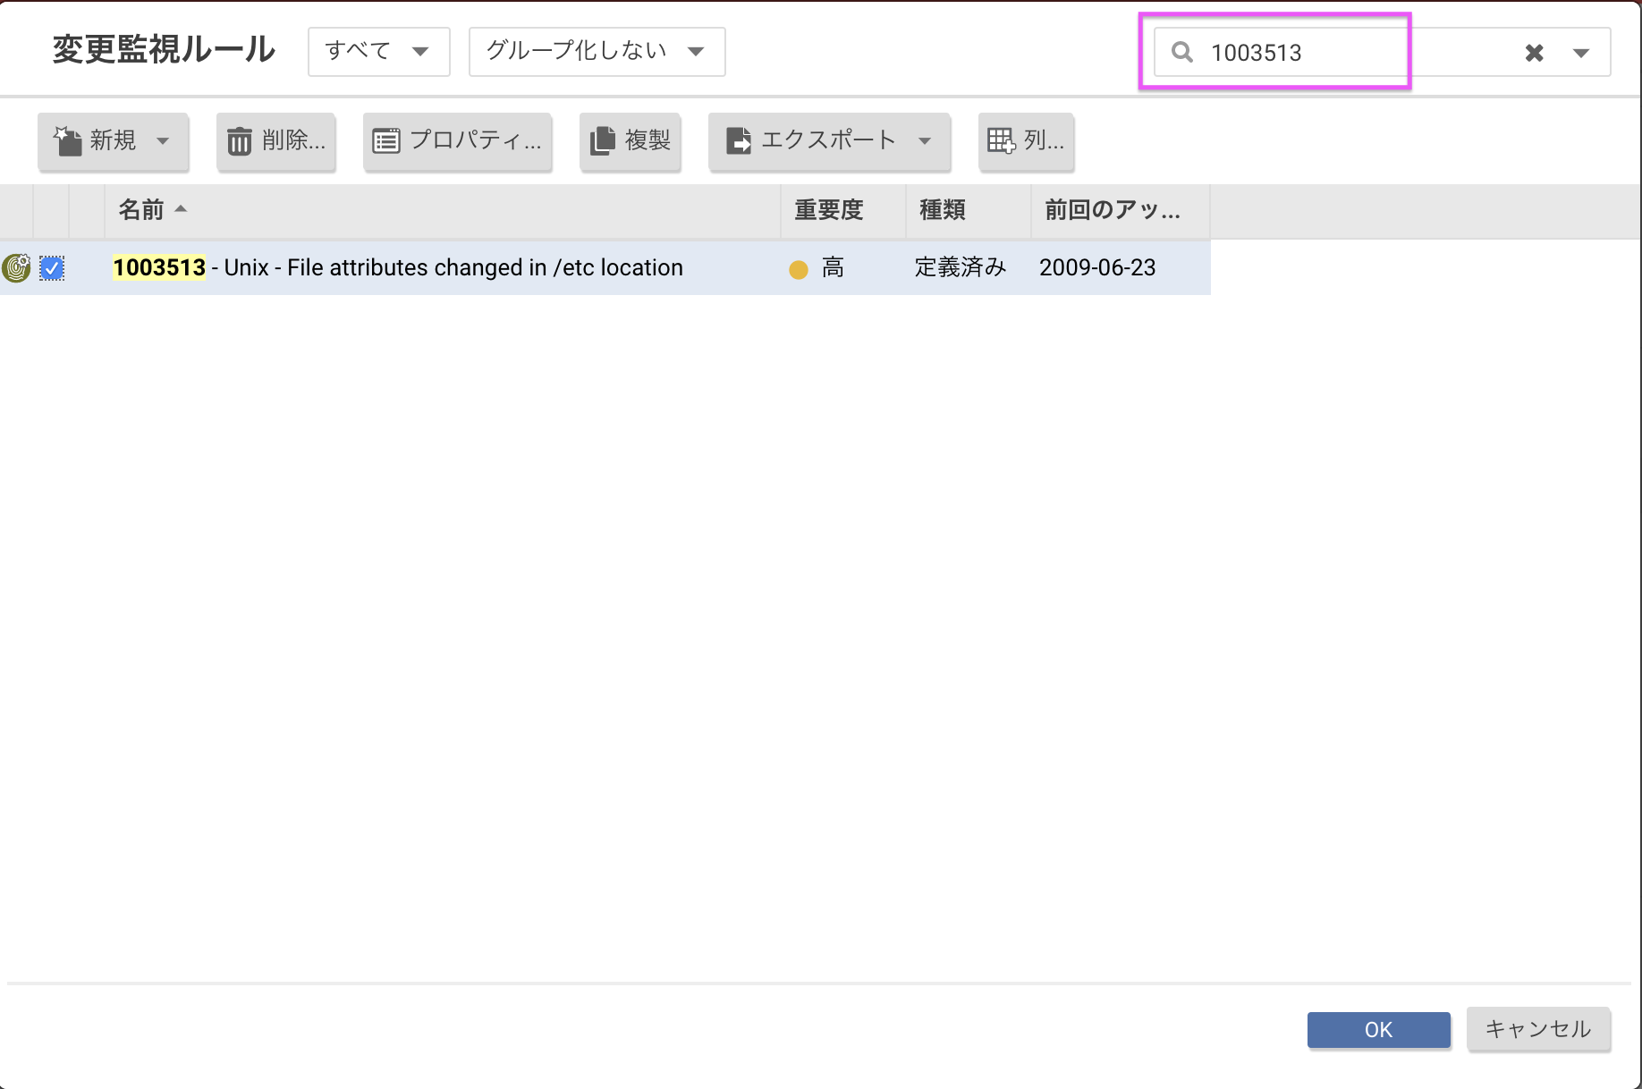
Task: Clear the search with the X icon
Action: point(1533,52)
